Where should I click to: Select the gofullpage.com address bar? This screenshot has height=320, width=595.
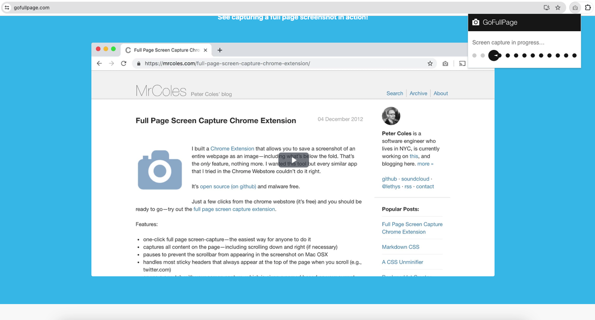(283, 7)
